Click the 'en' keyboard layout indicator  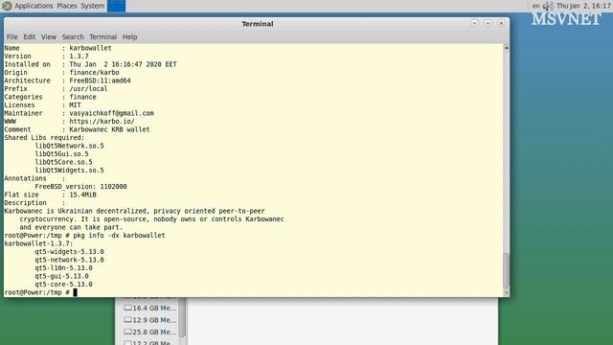tap(536, 6)
